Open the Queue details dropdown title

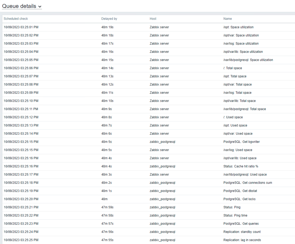click(x=22, y=6)
